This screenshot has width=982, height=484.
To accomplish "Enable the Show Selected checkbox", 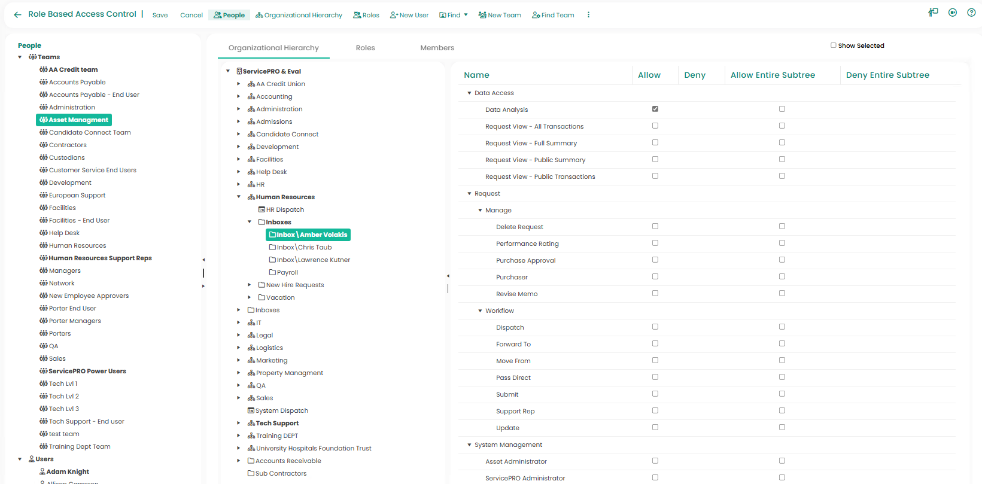I will pyautogui.click(x=833, y=45).
